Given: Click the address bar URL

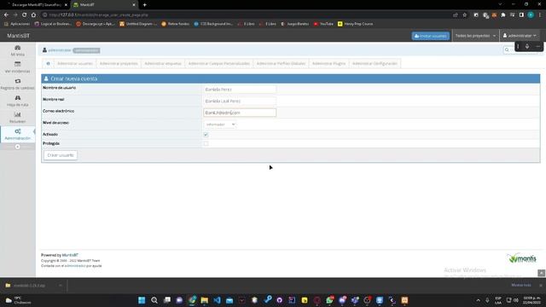Looking at the screenshot, I should 99,15.
